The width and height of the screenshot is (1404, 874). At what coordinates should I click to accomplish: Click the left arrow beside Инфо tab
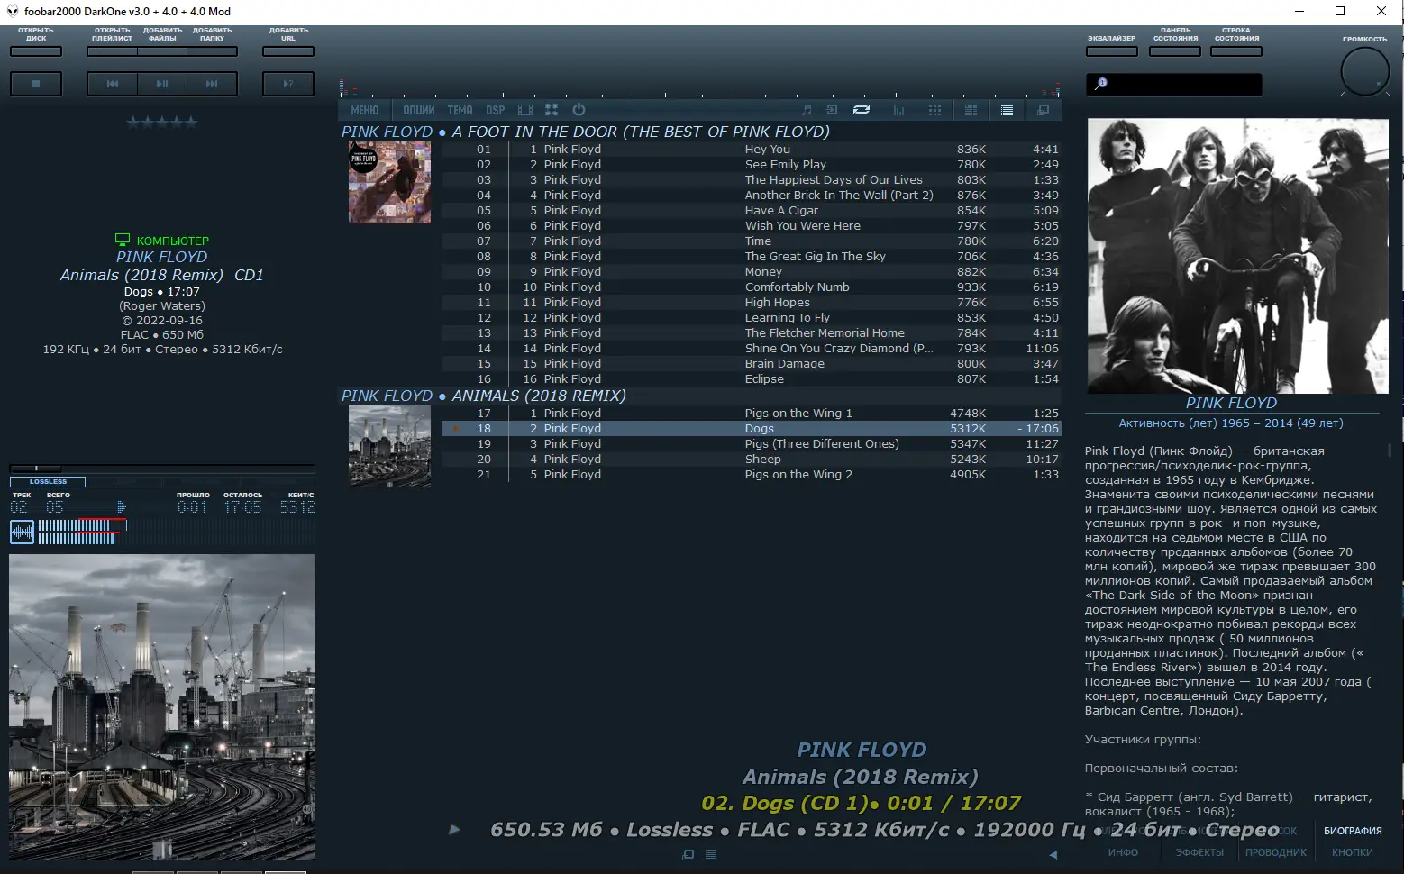pyautogui.click(x=1053, y=854)
